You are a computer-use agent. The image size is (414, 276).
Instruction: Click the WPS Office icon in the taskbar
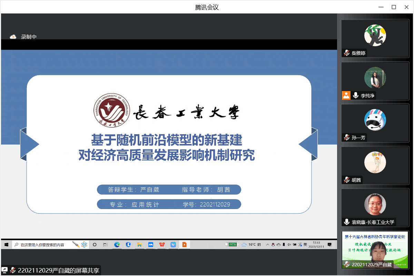click(162, 245)
